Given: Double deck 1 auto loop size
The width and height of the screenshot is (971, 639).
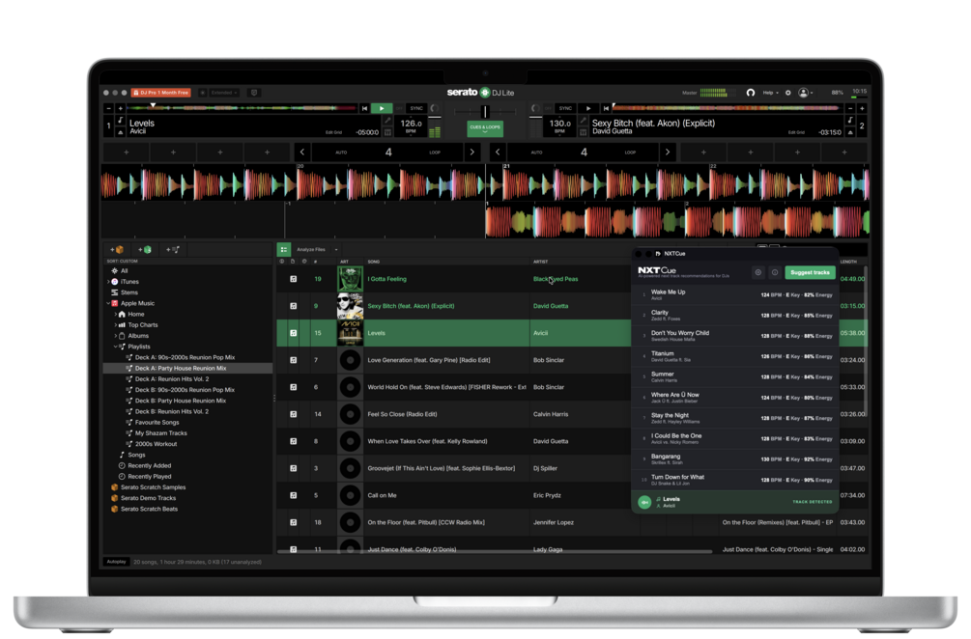Looking at the screenshot, I should [x=471, y=153].
